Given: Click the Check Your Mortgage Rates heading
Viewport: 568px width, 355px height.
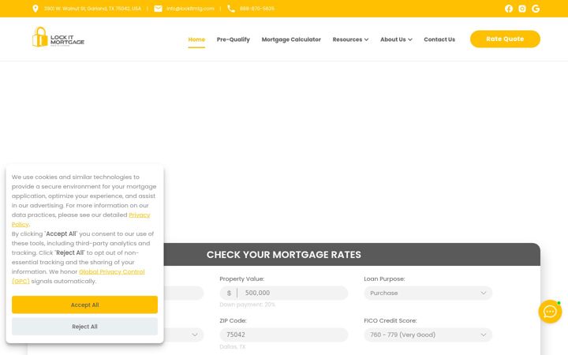Looking at the screenshot, I should 284,255.
